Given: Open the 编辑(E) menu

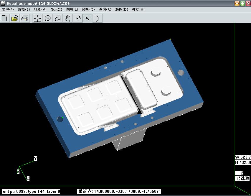Looking at the screenshot, I should click(24, 9).
